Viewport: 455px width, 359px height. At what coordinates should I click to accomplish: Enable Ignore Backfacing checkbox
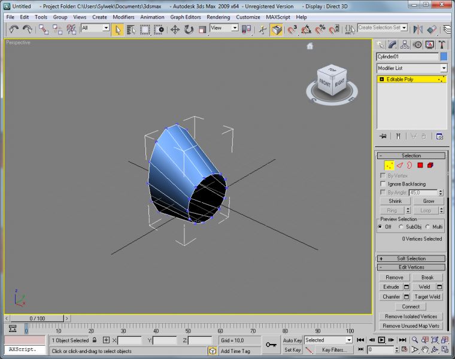383,184
